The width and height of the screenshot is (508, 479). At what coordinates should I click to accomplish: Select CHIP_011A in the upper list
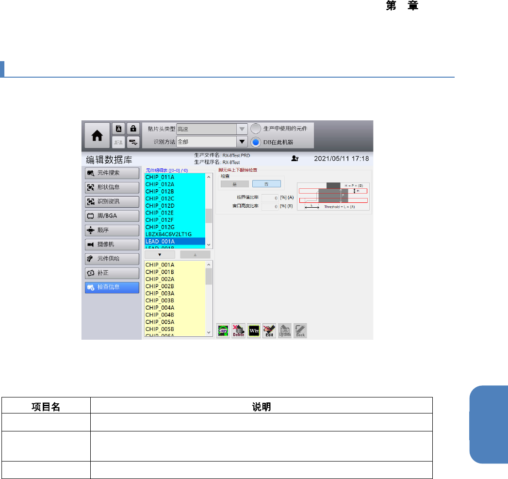coord(175,177)
